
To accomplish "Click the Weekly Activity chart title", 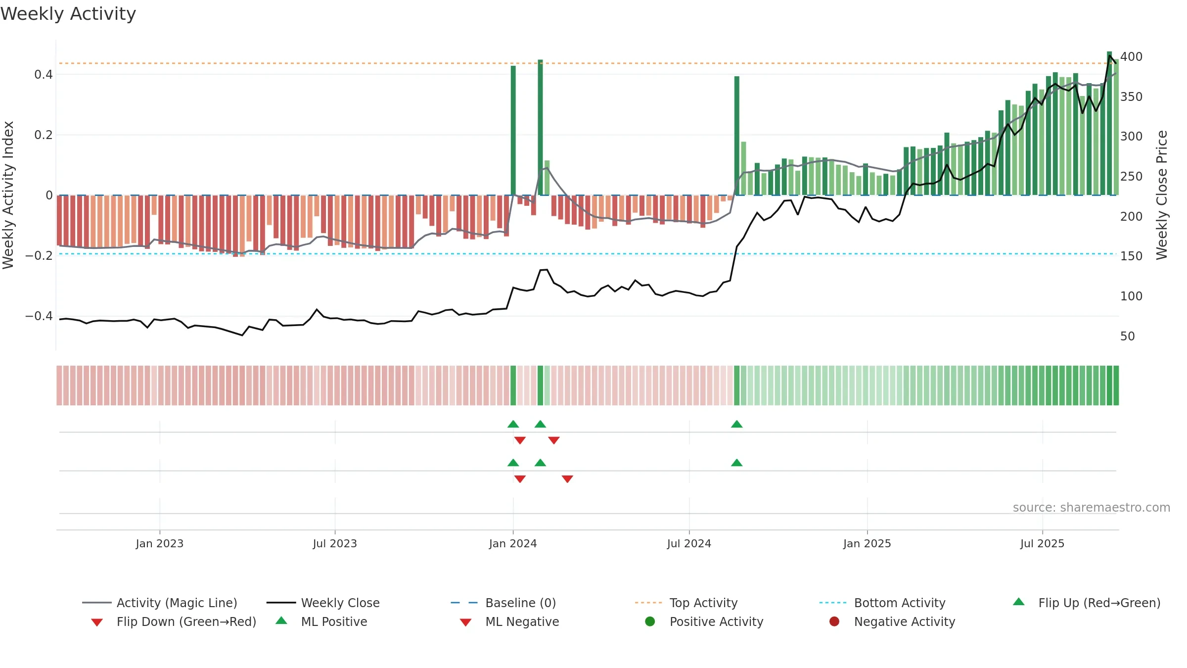I will pyautogui.click(x=68, y=14).
